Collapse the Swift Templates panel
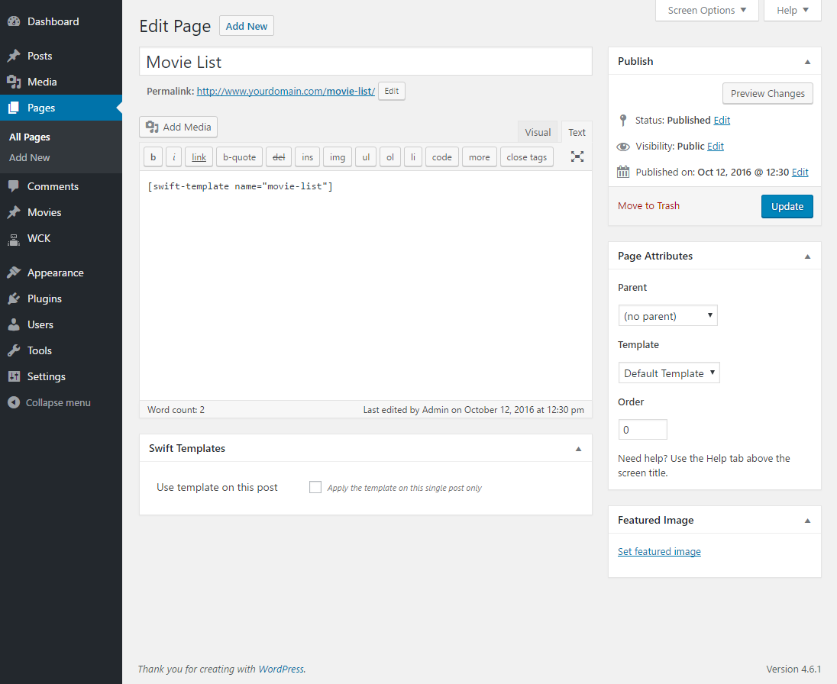 point(578,449)
